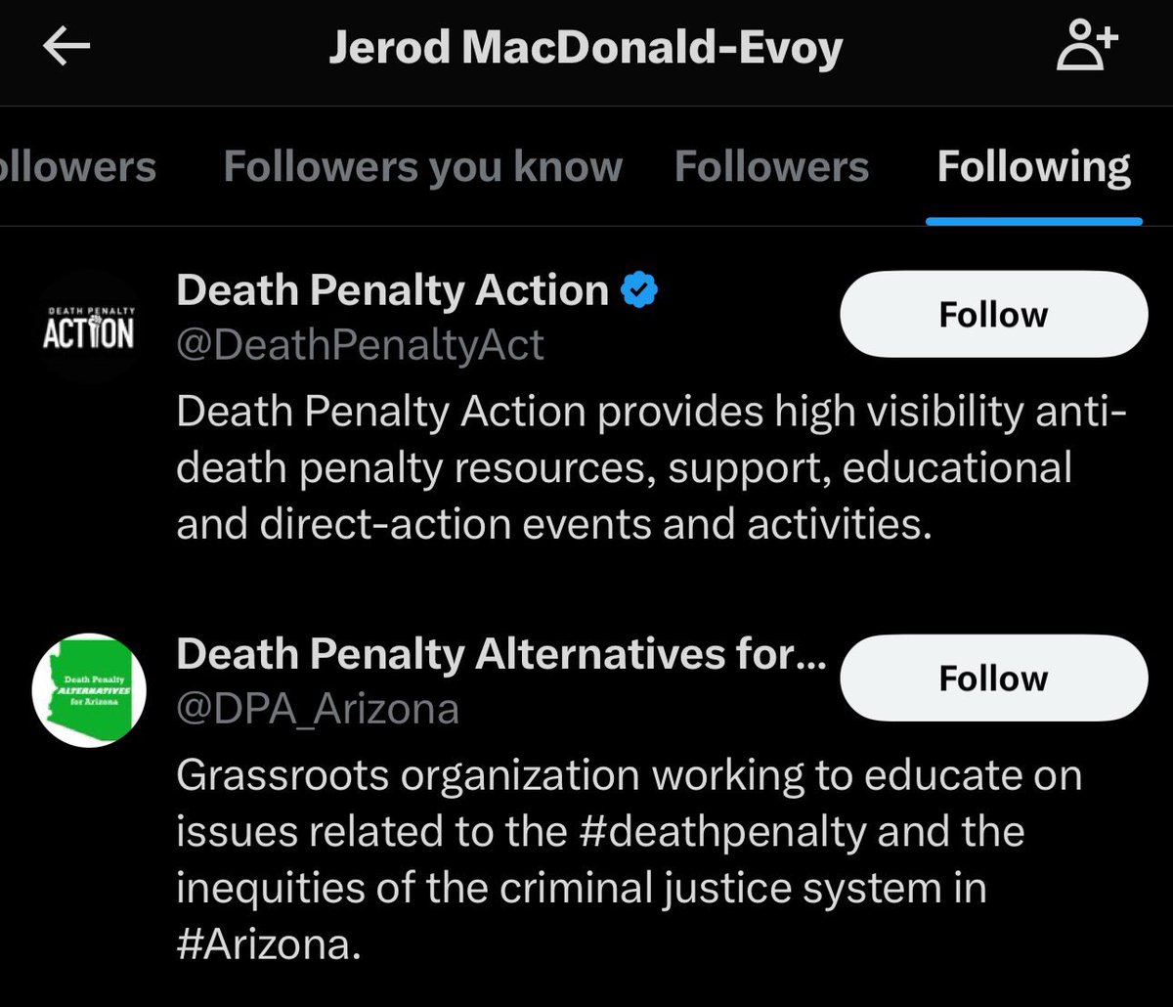Go back using the left arrow
Screen dimensions: 1173x1007
tap(66, 49)
